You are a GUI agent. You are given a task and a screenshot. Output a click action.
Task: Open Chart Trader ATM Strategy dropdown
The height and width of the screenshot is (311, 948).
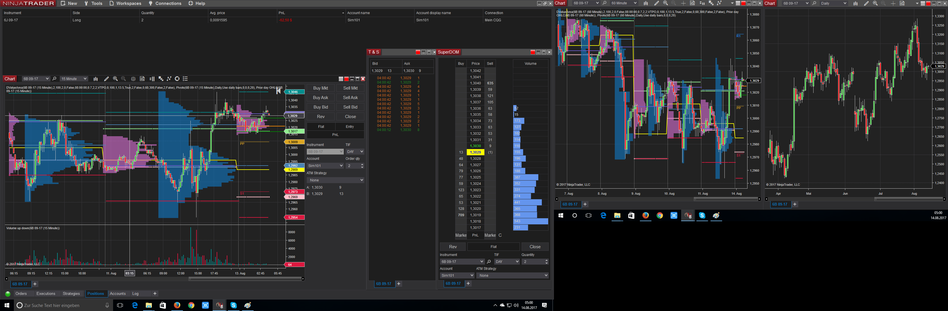tap(335, 180)
